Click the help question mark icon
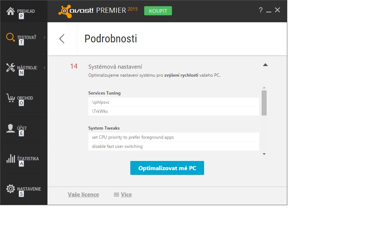The image size is (368, 230). pos(261,10)
